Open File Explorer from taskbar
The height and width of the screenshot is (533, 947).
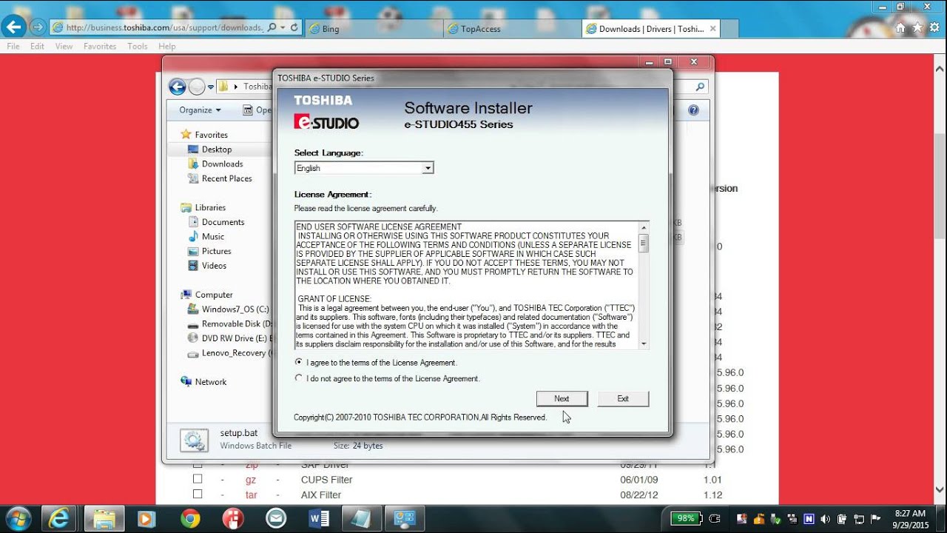pos(104,518)
